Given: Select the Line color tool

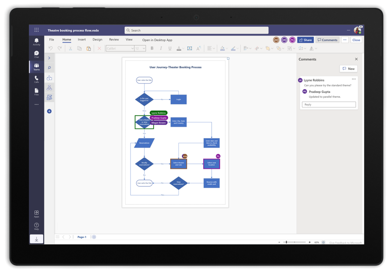Looking at the screenshot, I should click(x=233, y=48).
